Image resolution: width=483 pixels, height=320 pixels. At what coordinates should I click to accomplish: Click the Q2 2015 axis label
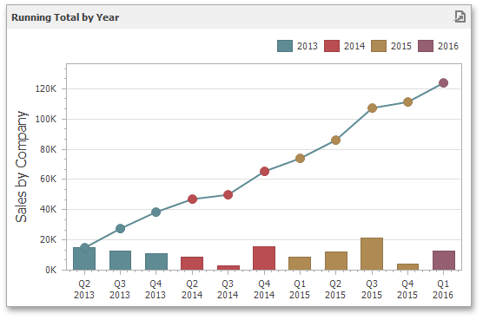coord(335,290)
